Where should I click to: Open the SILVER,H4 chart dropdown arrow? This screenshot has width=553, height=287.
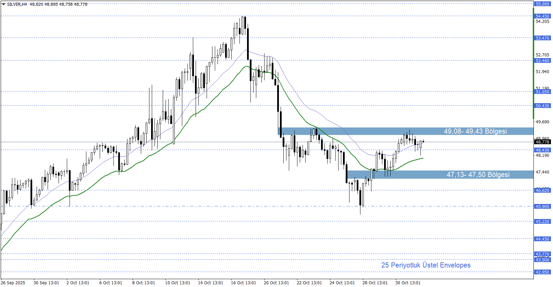4,4
